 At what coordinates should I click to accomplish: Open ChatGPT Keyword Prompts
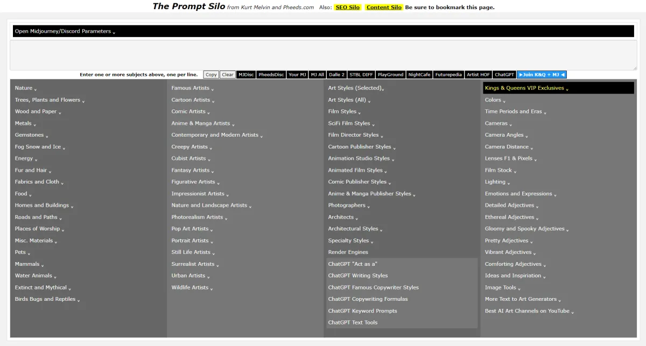point(363,311)
